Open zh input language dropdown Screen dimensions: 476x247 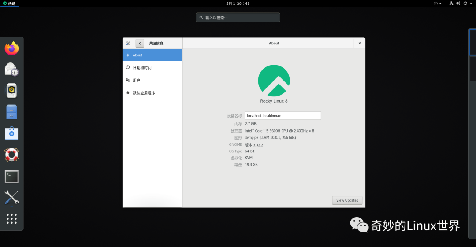point(438,4)
